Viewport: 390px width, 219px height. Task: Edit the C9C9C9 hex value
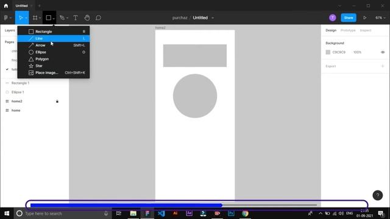[x=339, y=52]
